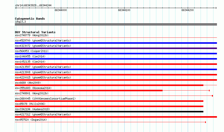Click ruler position label 66344100
This screenshot has width=224, height=132.
click(x=124, y=10)
